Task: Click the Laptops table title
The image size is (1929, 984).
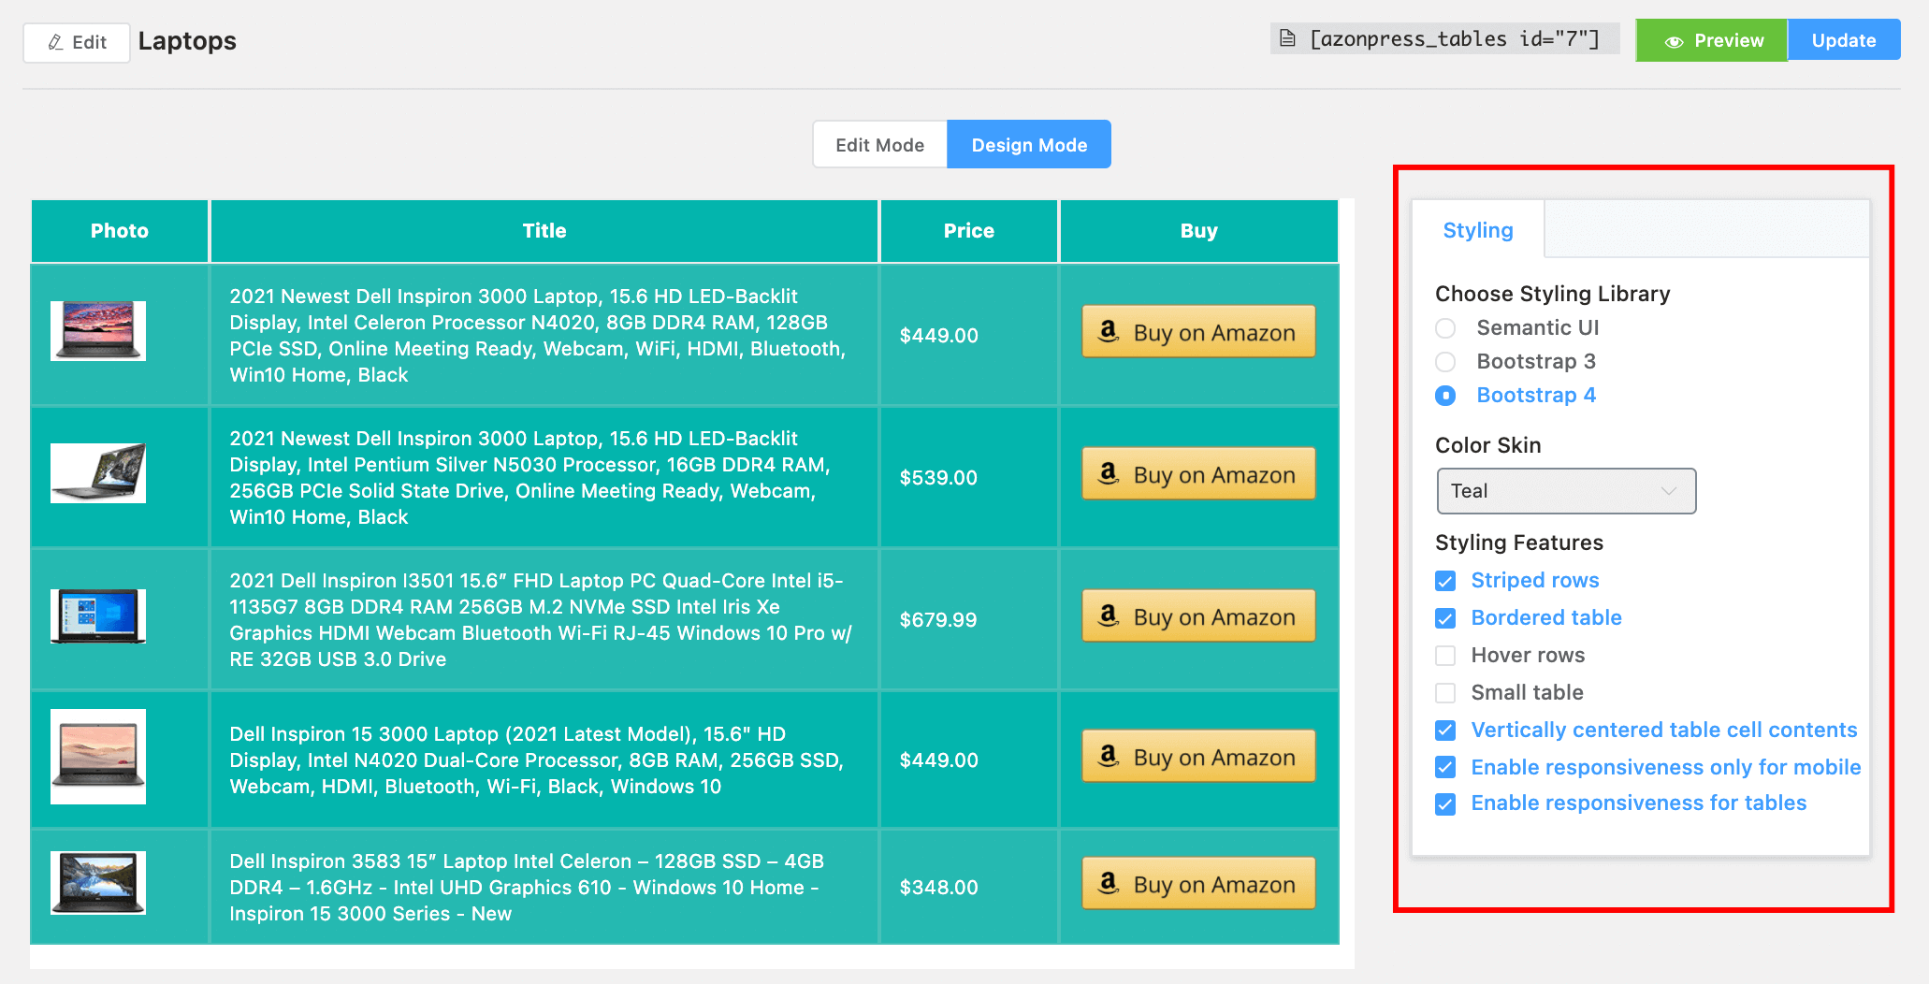Action: (x=187, y=41)
